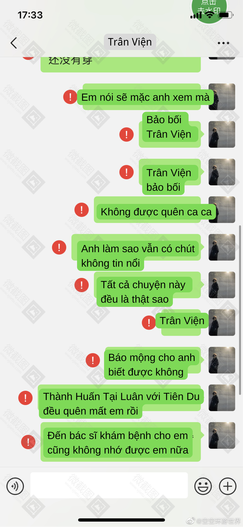Click the message input text field
243x527 pixels.
coord(109,485)
